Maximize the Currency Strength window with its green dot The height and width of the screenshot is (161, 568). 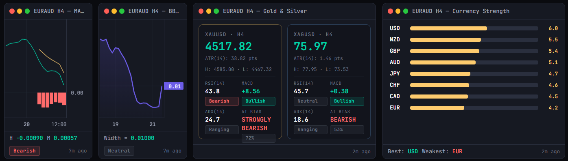point(405,11)
